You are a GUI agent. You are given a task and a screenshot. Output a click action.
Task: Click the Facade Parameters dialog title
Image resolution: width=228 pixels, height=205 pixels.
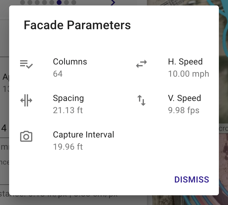click(77, 25)
